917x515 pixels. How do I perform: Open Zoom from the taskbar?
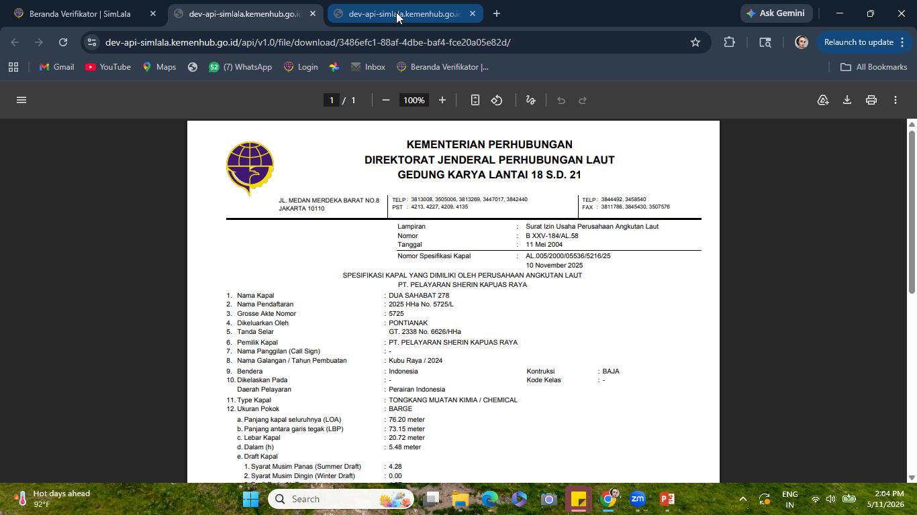[x=638, y=499]
